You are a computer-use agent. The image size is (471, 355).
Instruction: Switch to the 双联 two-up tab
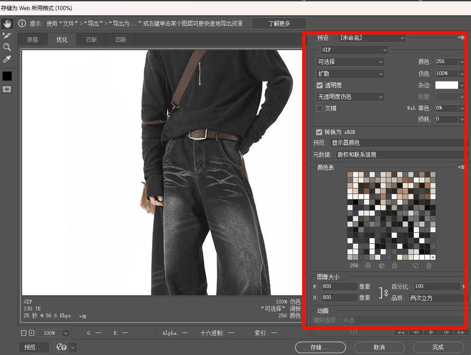click(91, 40)
